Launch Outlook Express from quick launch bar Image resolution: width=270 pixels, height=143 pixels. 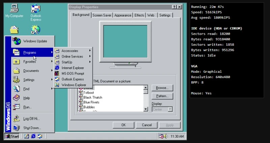40,136
